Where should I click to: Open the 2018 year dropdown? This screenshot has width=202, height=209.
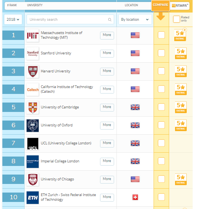13,20
